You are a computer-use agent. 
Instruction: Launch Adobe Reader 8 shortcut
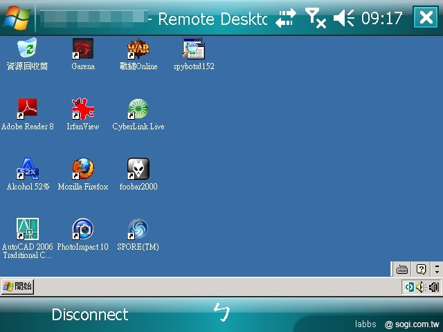[27, 109]
